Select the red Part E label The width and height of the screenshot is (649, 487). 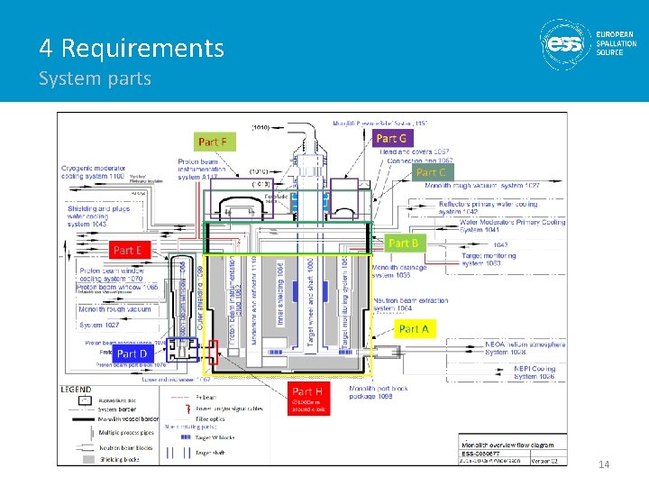pyautogui.click(x=130, y=250)
